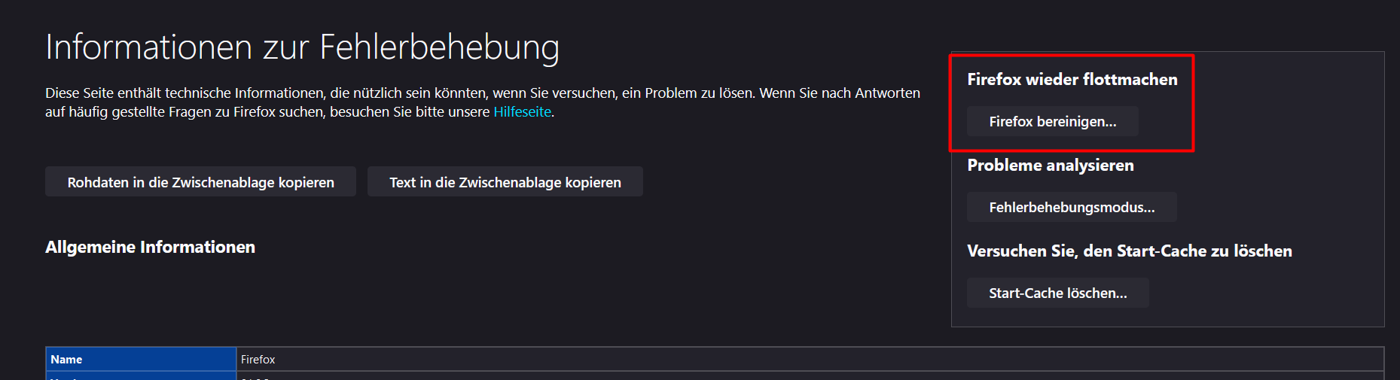Click the Probleme analysieren heading

[x=1050, y=165]
